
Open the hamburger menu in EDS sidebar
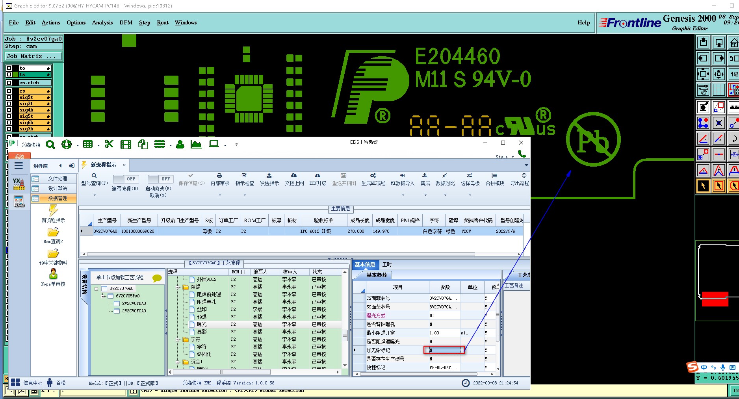click(19, 166)
